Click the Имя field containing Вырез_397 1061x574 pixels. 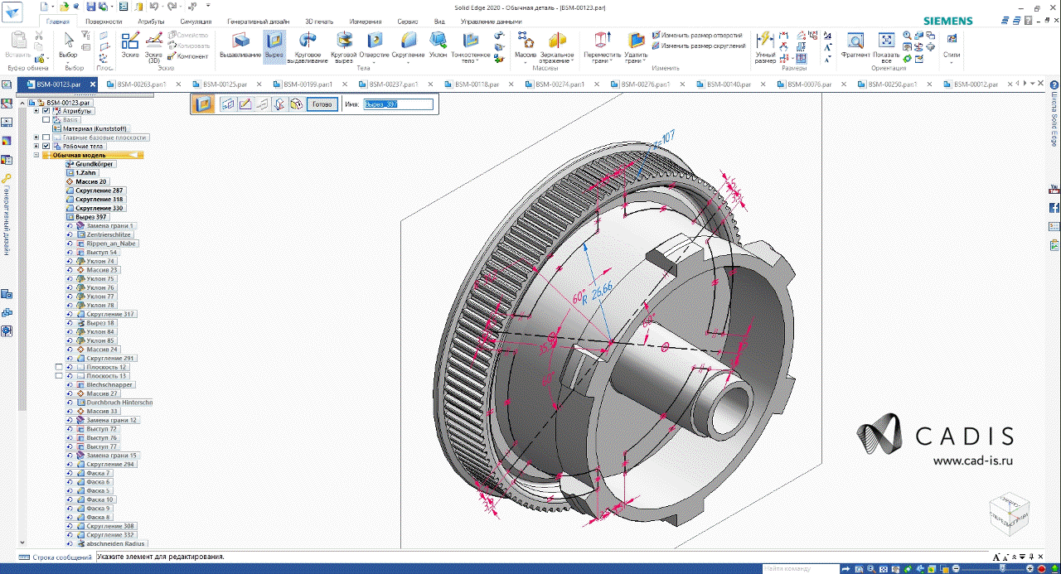pyautogui.click(x=399, y=104)
